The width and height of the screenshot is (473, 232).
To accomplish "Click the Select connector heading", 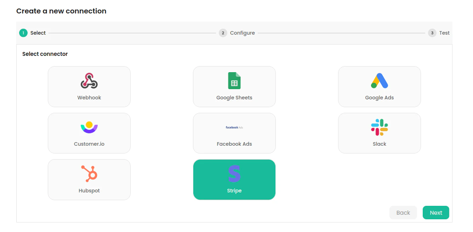I will (45, 54).
